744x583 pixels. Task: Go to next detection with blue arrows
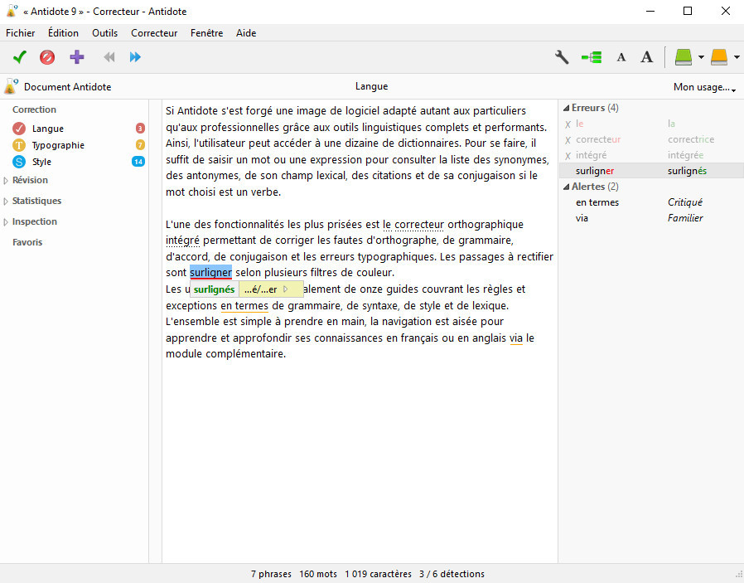(135, 57)
